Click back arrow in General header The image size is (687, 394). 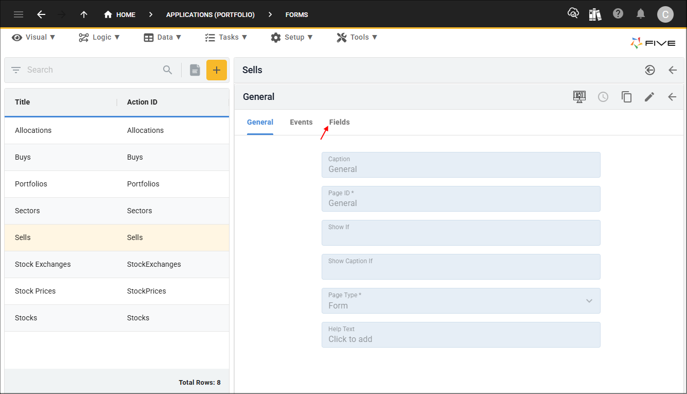pos(672,97)
